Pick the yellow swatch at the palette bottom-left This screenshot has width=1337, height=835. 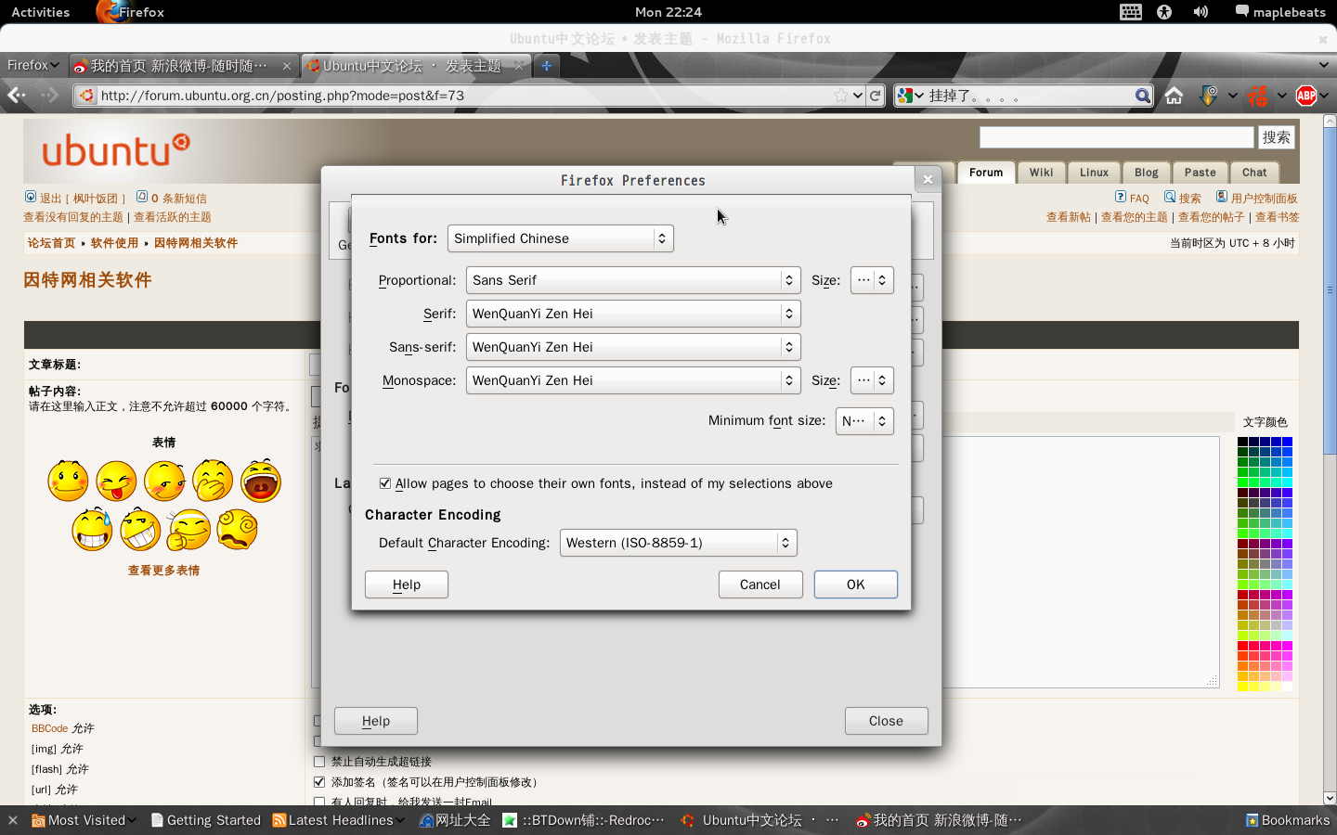pos(1242,687)
